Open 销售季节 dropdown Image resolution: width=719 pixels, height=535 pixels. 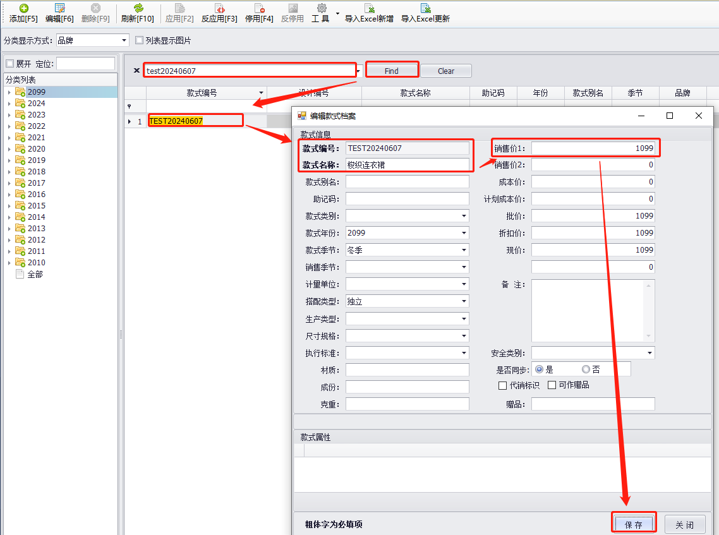click(464, 267)
